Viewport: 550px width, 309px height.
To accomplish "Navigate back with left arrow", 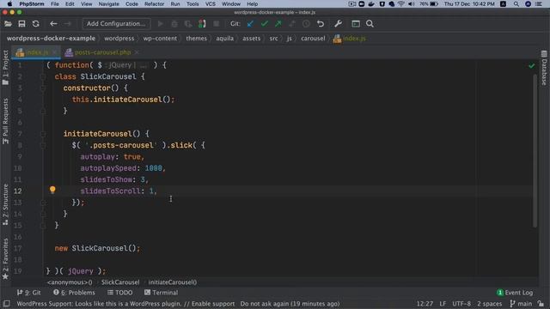I will click(53, 24).
